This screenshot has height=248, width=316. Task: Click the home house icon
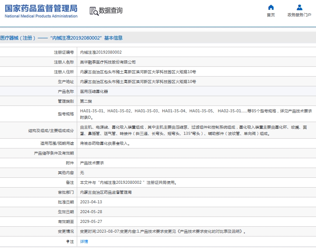(x=271, y=7)
